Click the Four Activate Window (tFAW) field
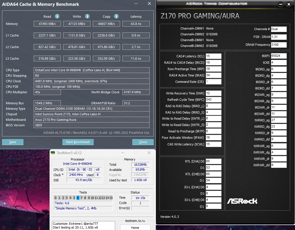This screenshot has height=230, width=295. (x=213, y=138)
